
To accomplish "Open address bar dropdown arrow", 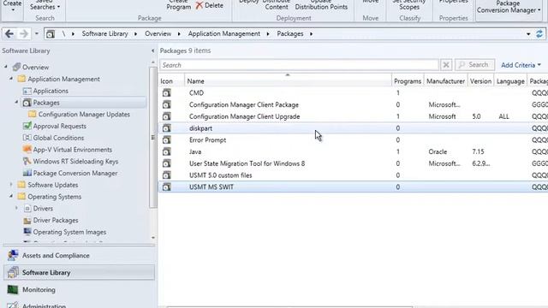I will pyautogui.click(x=528, y=34).
